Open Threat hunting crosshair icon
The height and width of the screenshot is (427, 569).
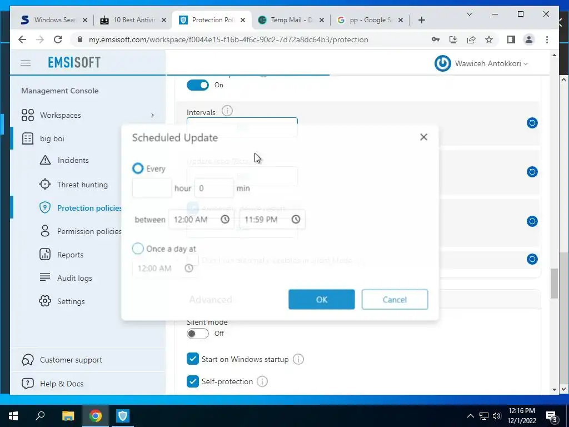pyautogui.click(x=45, y=185)
